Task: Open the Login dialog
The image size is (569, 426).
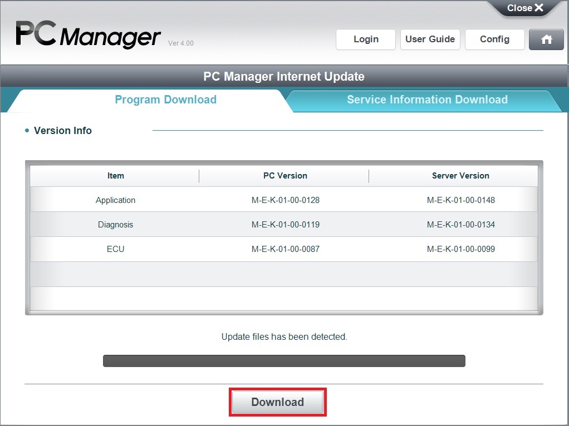Action: click(x=366, y=39)
